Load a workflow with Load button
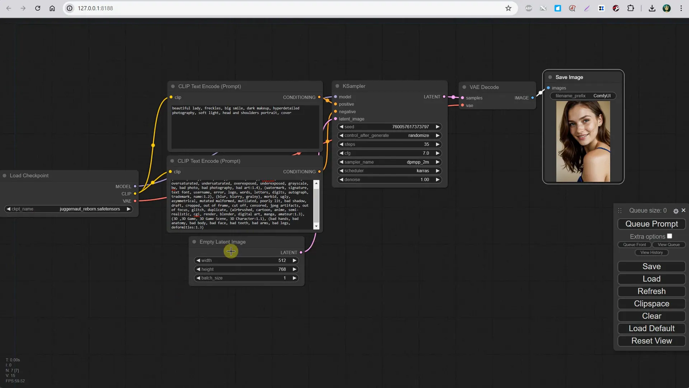689x388 pixels. [652, 279]
